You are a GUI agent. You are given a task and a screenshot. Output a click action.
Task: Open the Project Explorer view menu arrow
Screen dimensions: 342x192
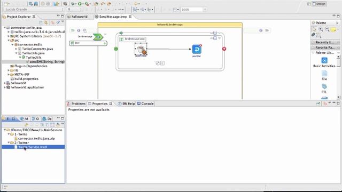63,22
